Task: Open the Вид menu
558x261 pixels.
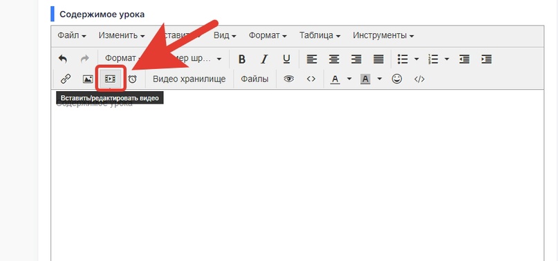Action: 225,35
